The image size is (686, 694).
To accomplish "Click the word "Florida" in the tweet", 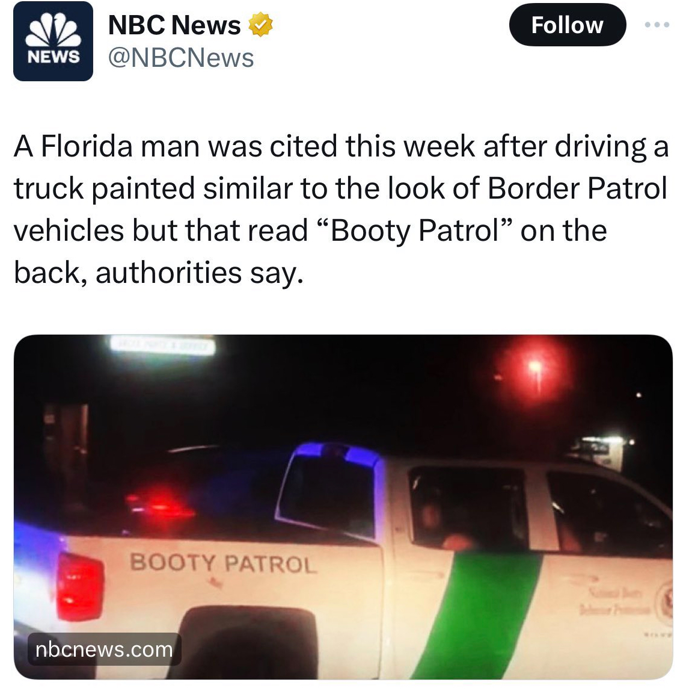I will [x=87, y=146].
